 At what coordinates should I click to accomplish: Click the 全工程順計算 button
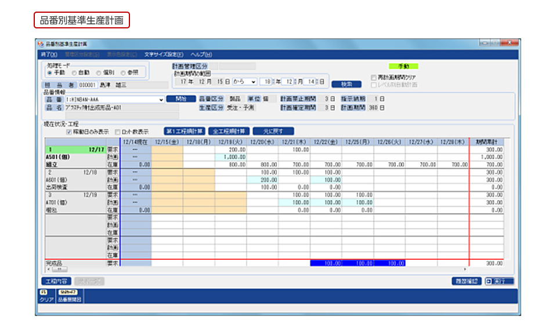click(229, 131)
